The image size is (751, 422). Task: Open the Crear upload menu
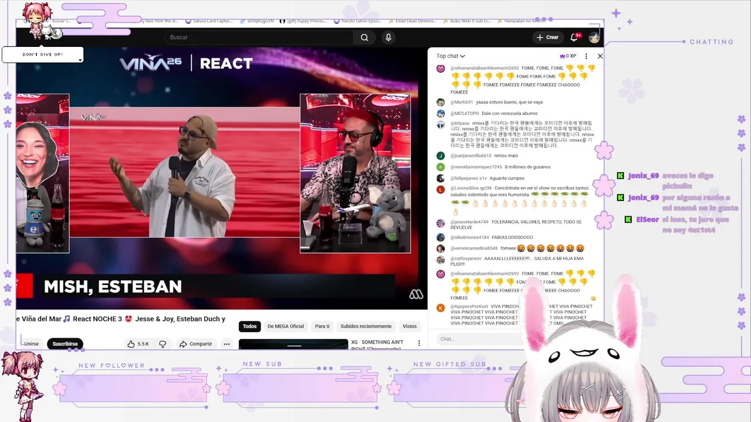[x=547, y=38]
